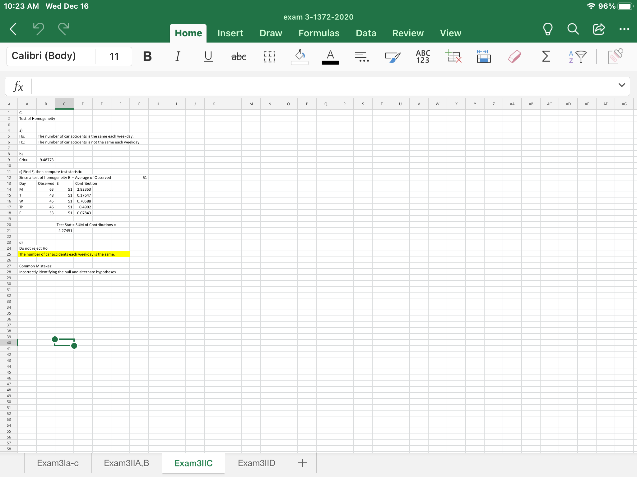Select the Clear eraser tool
The height and width of the screenshot is (477, 637).
pyautogui.click(x=515, y=57)
